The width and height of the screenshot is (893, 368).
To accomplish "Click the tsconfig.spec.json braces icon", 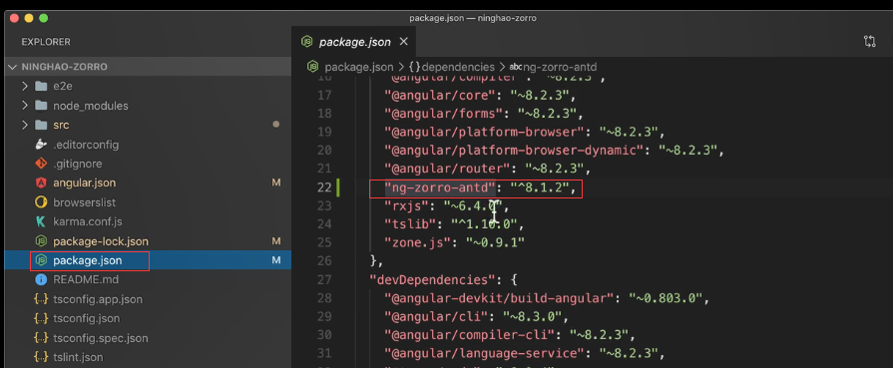I will click(x=41, y=338).
